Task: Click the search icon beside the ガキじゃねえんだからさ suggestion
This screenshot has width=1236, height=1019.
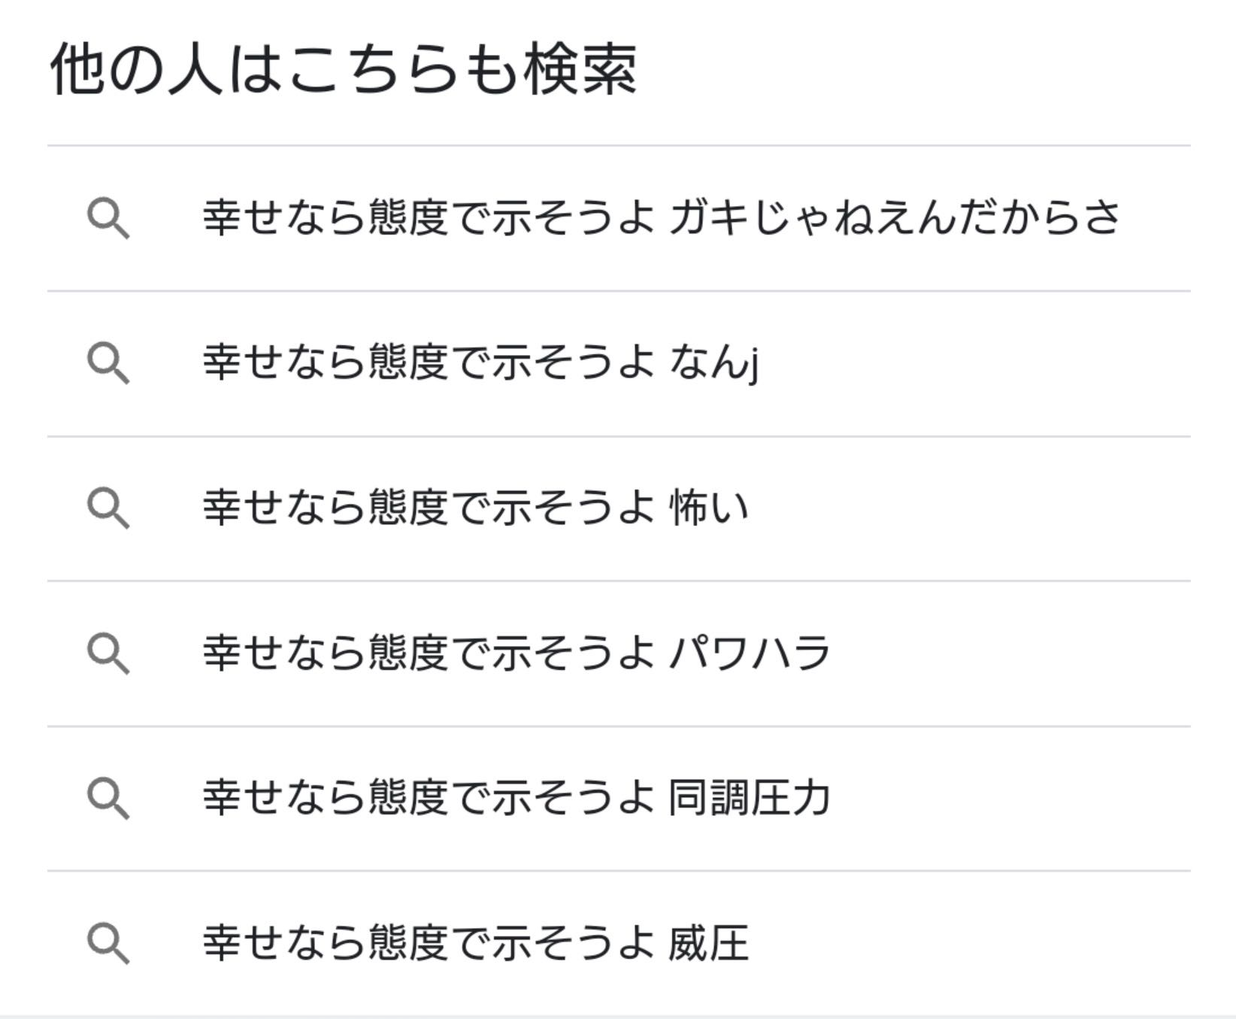Action: [108, 219]
